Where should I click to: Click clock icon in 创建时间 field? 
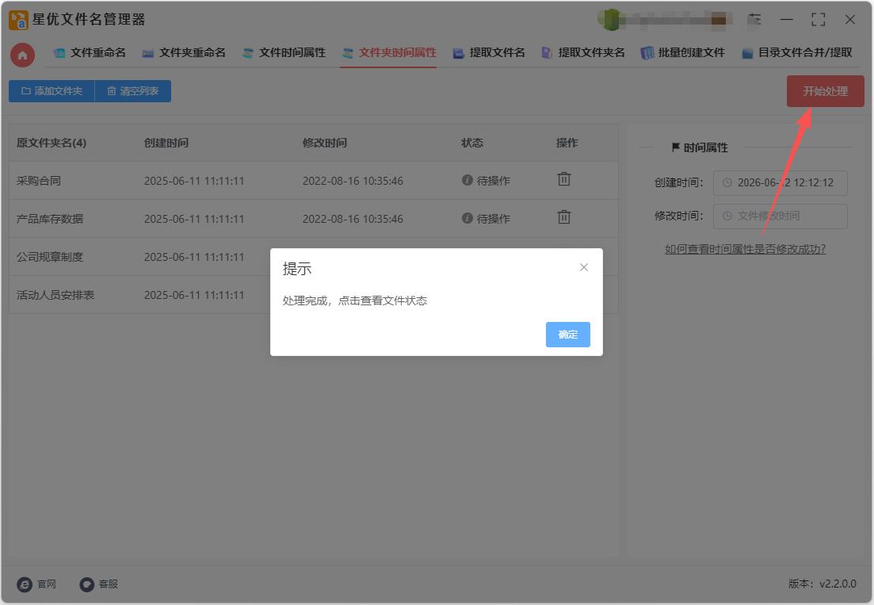tap(727, 182)
